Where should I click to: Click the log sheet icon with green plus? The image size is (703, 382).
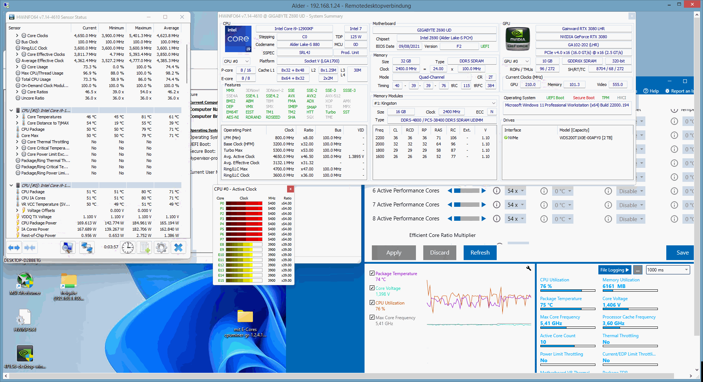coord(145,248)
